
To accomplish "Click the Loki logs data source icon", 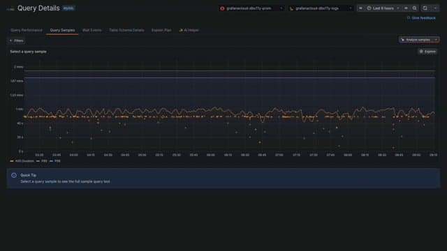I will [292, 8].
